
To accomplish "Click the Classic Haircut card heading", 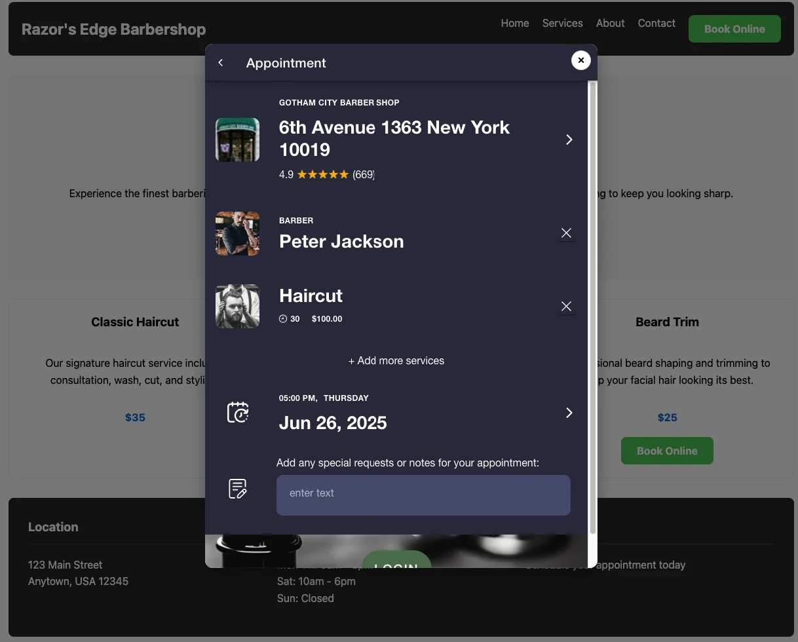I will [x=135, y=322].
